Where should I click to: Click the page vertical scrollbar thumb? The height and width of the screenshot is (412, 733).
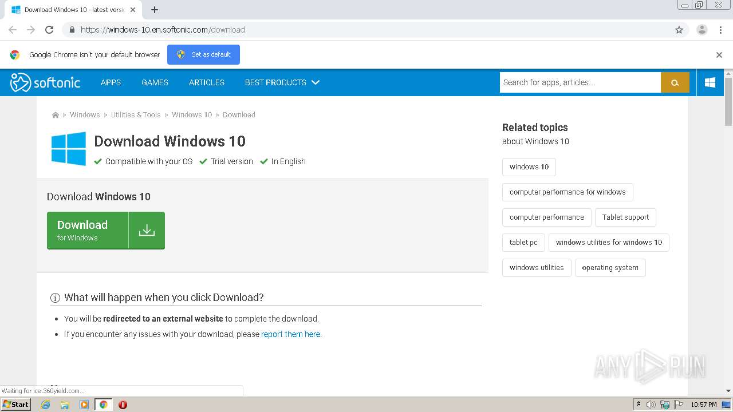[x=728, y=101]
